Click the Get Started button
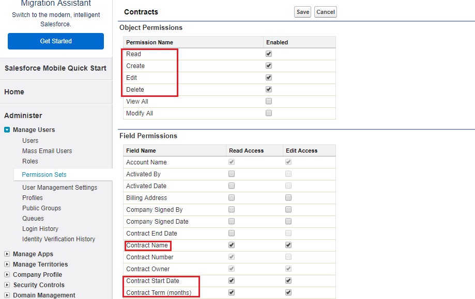Viewport: 475px width, 299px height. click(x=56, y=41)
